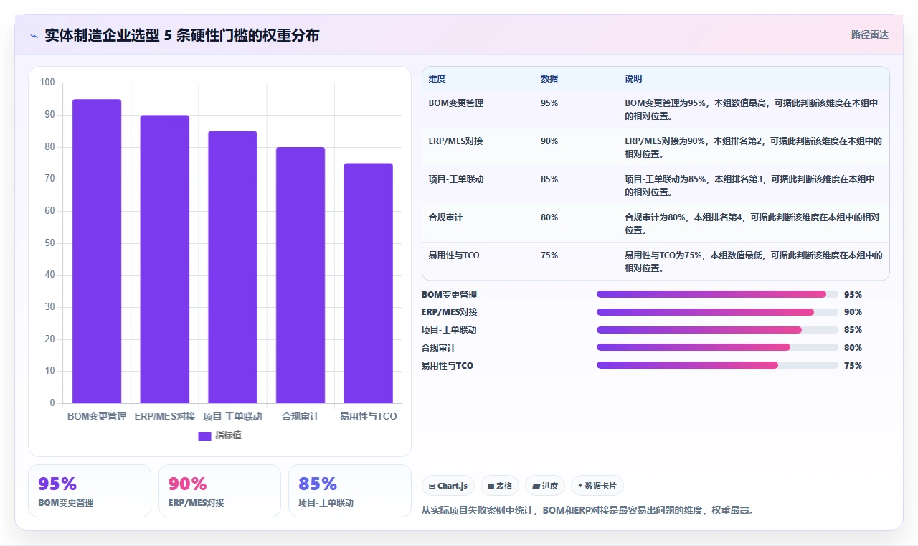Click 易用性与TCO x-axis label under chart
This screenshot has height=546, width=918.
tap(369, 416)
